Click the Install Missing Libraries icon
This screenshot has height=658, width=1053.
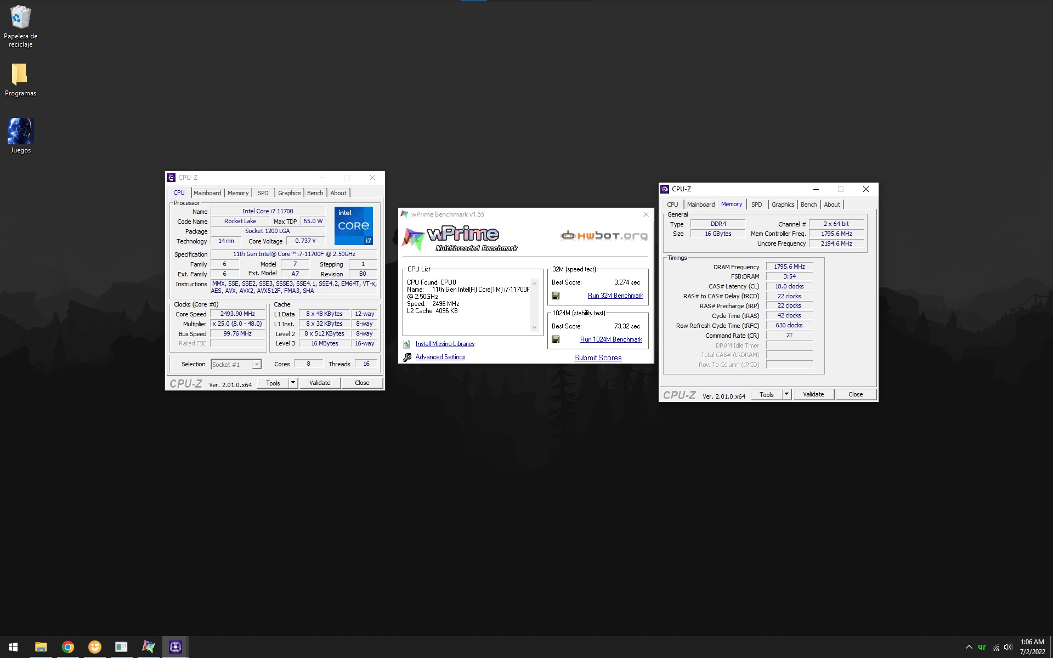pos(407,344)
